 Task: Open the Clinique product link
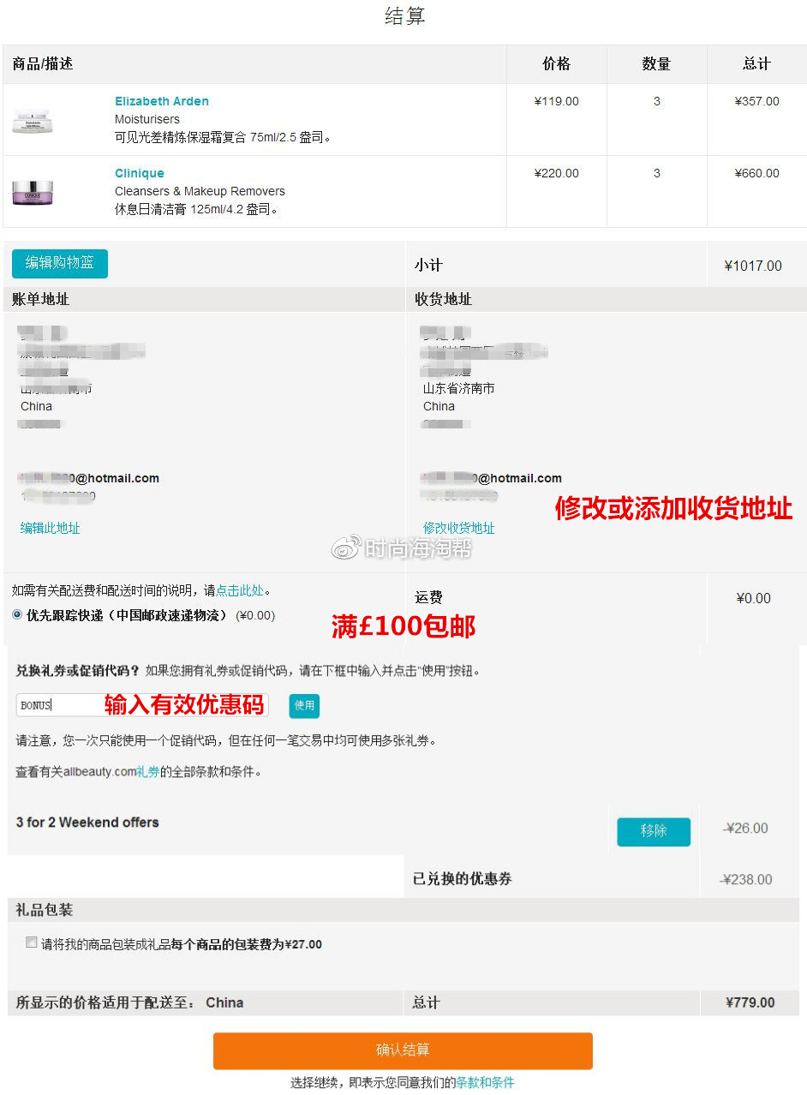[x=140, y=173]
